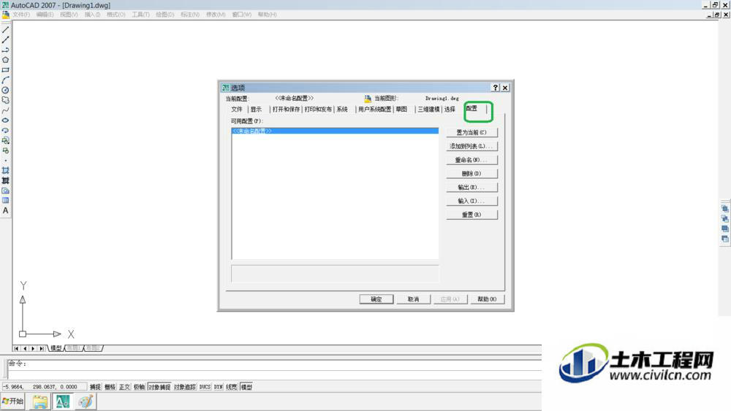Click the help question mark in Options dialog
Viewport: 731px width, 411px height.
[496, 88]
